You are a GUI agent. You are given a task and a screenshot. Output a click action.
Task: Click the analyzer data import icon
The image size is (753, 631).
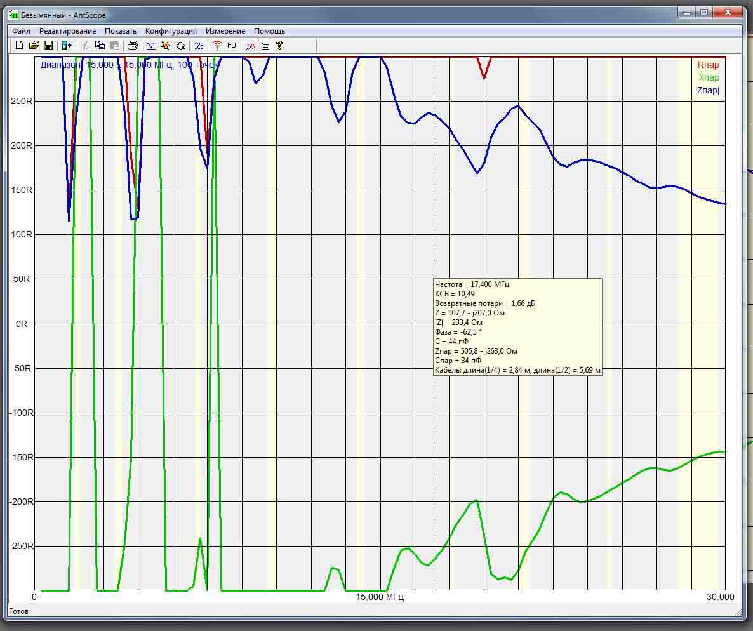(66, 45)
